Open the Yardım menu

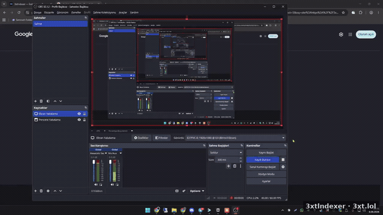point(134,13)
